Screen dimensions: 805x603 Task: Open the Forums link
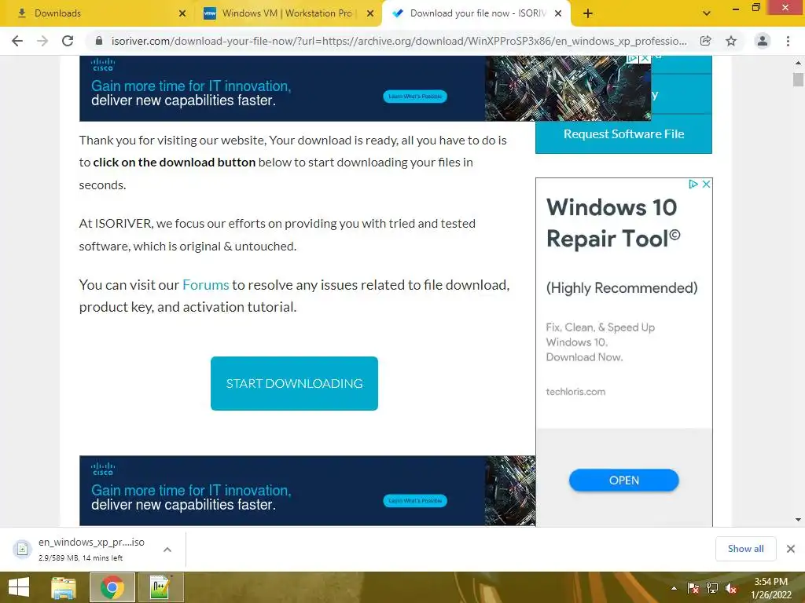(x=205, y=284)
